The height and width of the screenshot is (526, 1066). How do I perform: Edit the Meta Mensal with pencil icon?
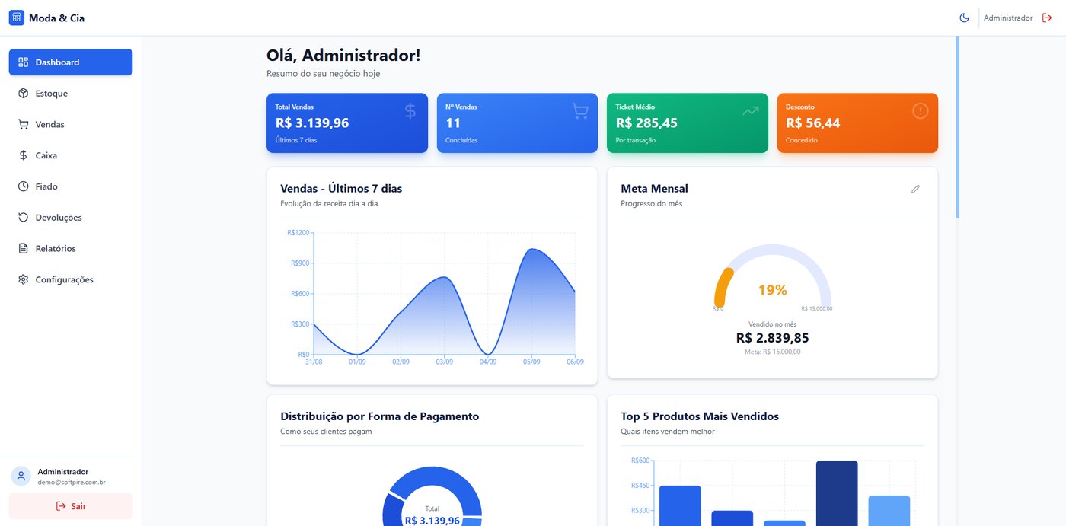point(915,189)
